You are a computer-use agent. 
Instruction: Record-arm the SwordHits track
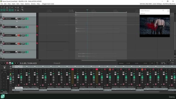tap(4, 27)
